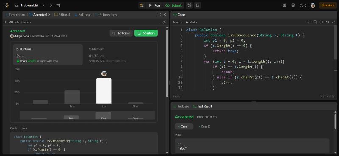The width and height of the screenshot is (339, 156).
Task: Close the Accepted tab
Action: (x=49, y=15)
